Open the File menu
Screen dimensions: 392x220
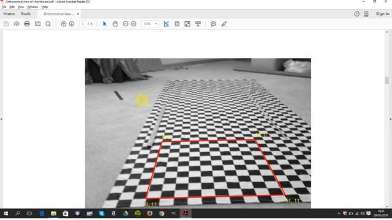tap(4, 7)
